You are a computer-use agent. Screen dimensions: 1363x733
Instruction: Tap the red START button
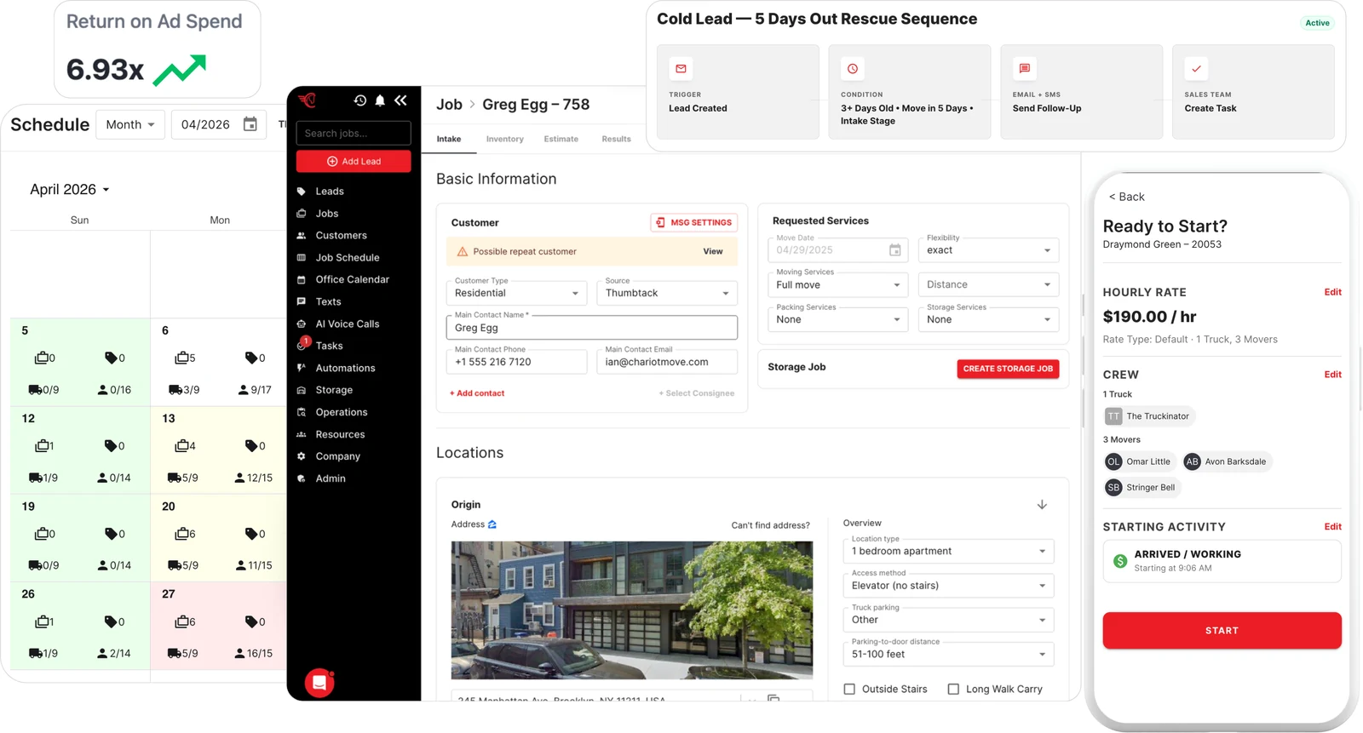pyautogui.click(x=1222, y=631)
